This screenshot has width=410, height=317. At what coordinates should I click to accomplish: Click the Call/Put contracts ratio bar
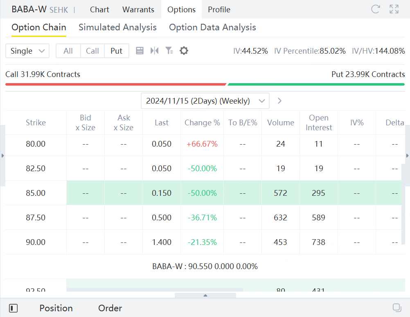205,84
